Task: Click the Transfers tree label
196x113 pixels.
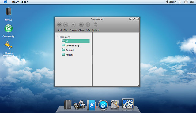Action: (x=65, y=37)
